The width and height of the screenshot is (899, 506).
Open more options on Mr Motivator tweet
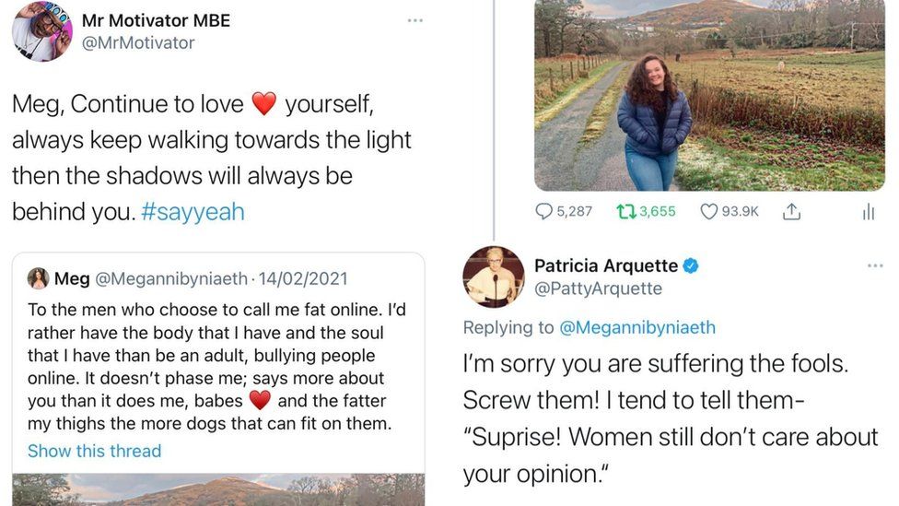click(x=414, y=20)
